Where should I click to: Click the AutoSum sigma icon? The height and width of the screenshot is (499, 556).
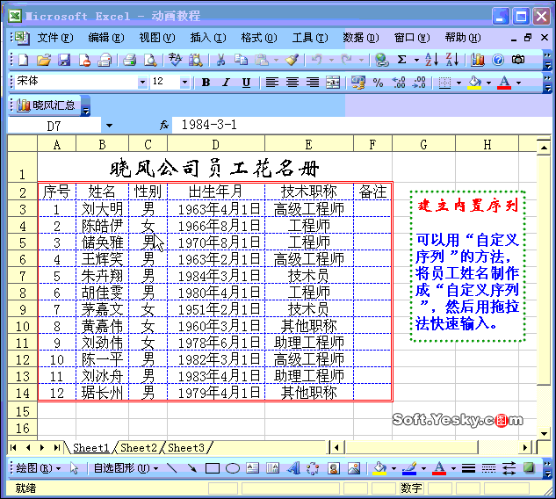pyautogui.click(x=402, y=60)
